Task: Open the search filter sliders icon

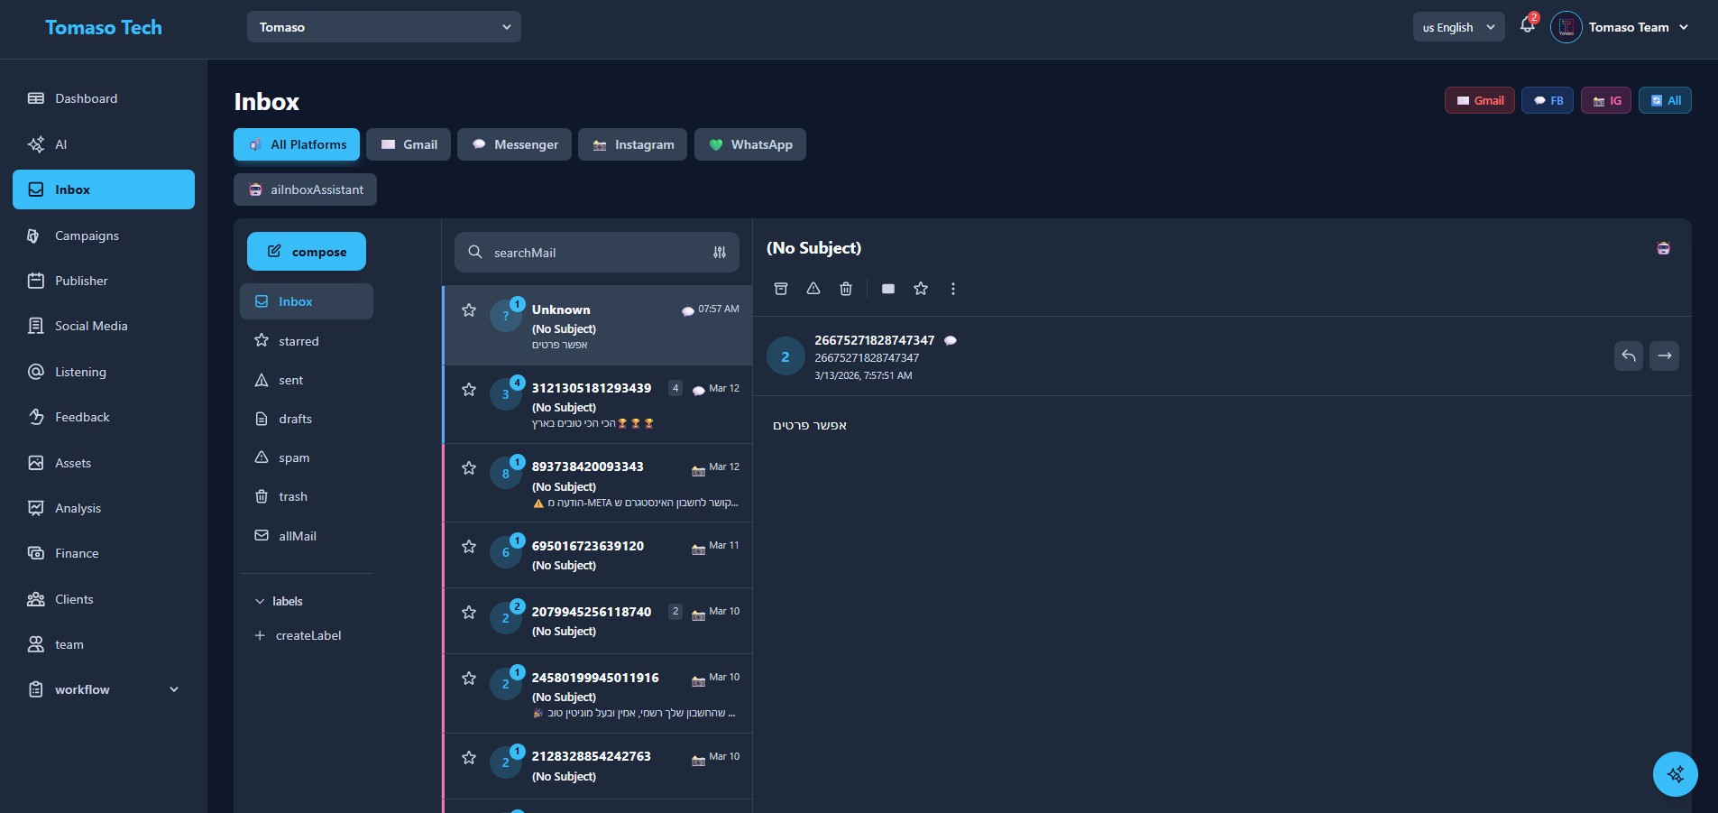Action: [719, 253]
